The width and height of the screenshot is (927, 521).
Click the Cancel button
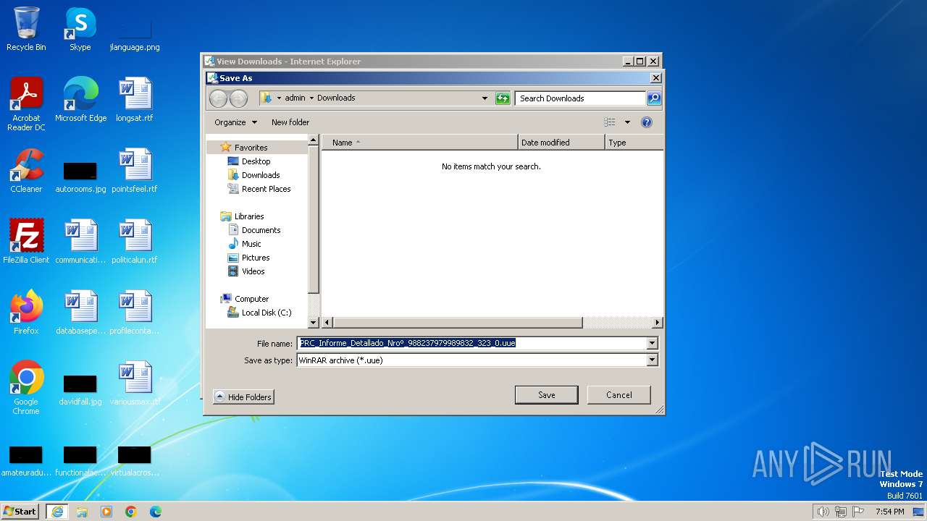click(x=618, y=395)
